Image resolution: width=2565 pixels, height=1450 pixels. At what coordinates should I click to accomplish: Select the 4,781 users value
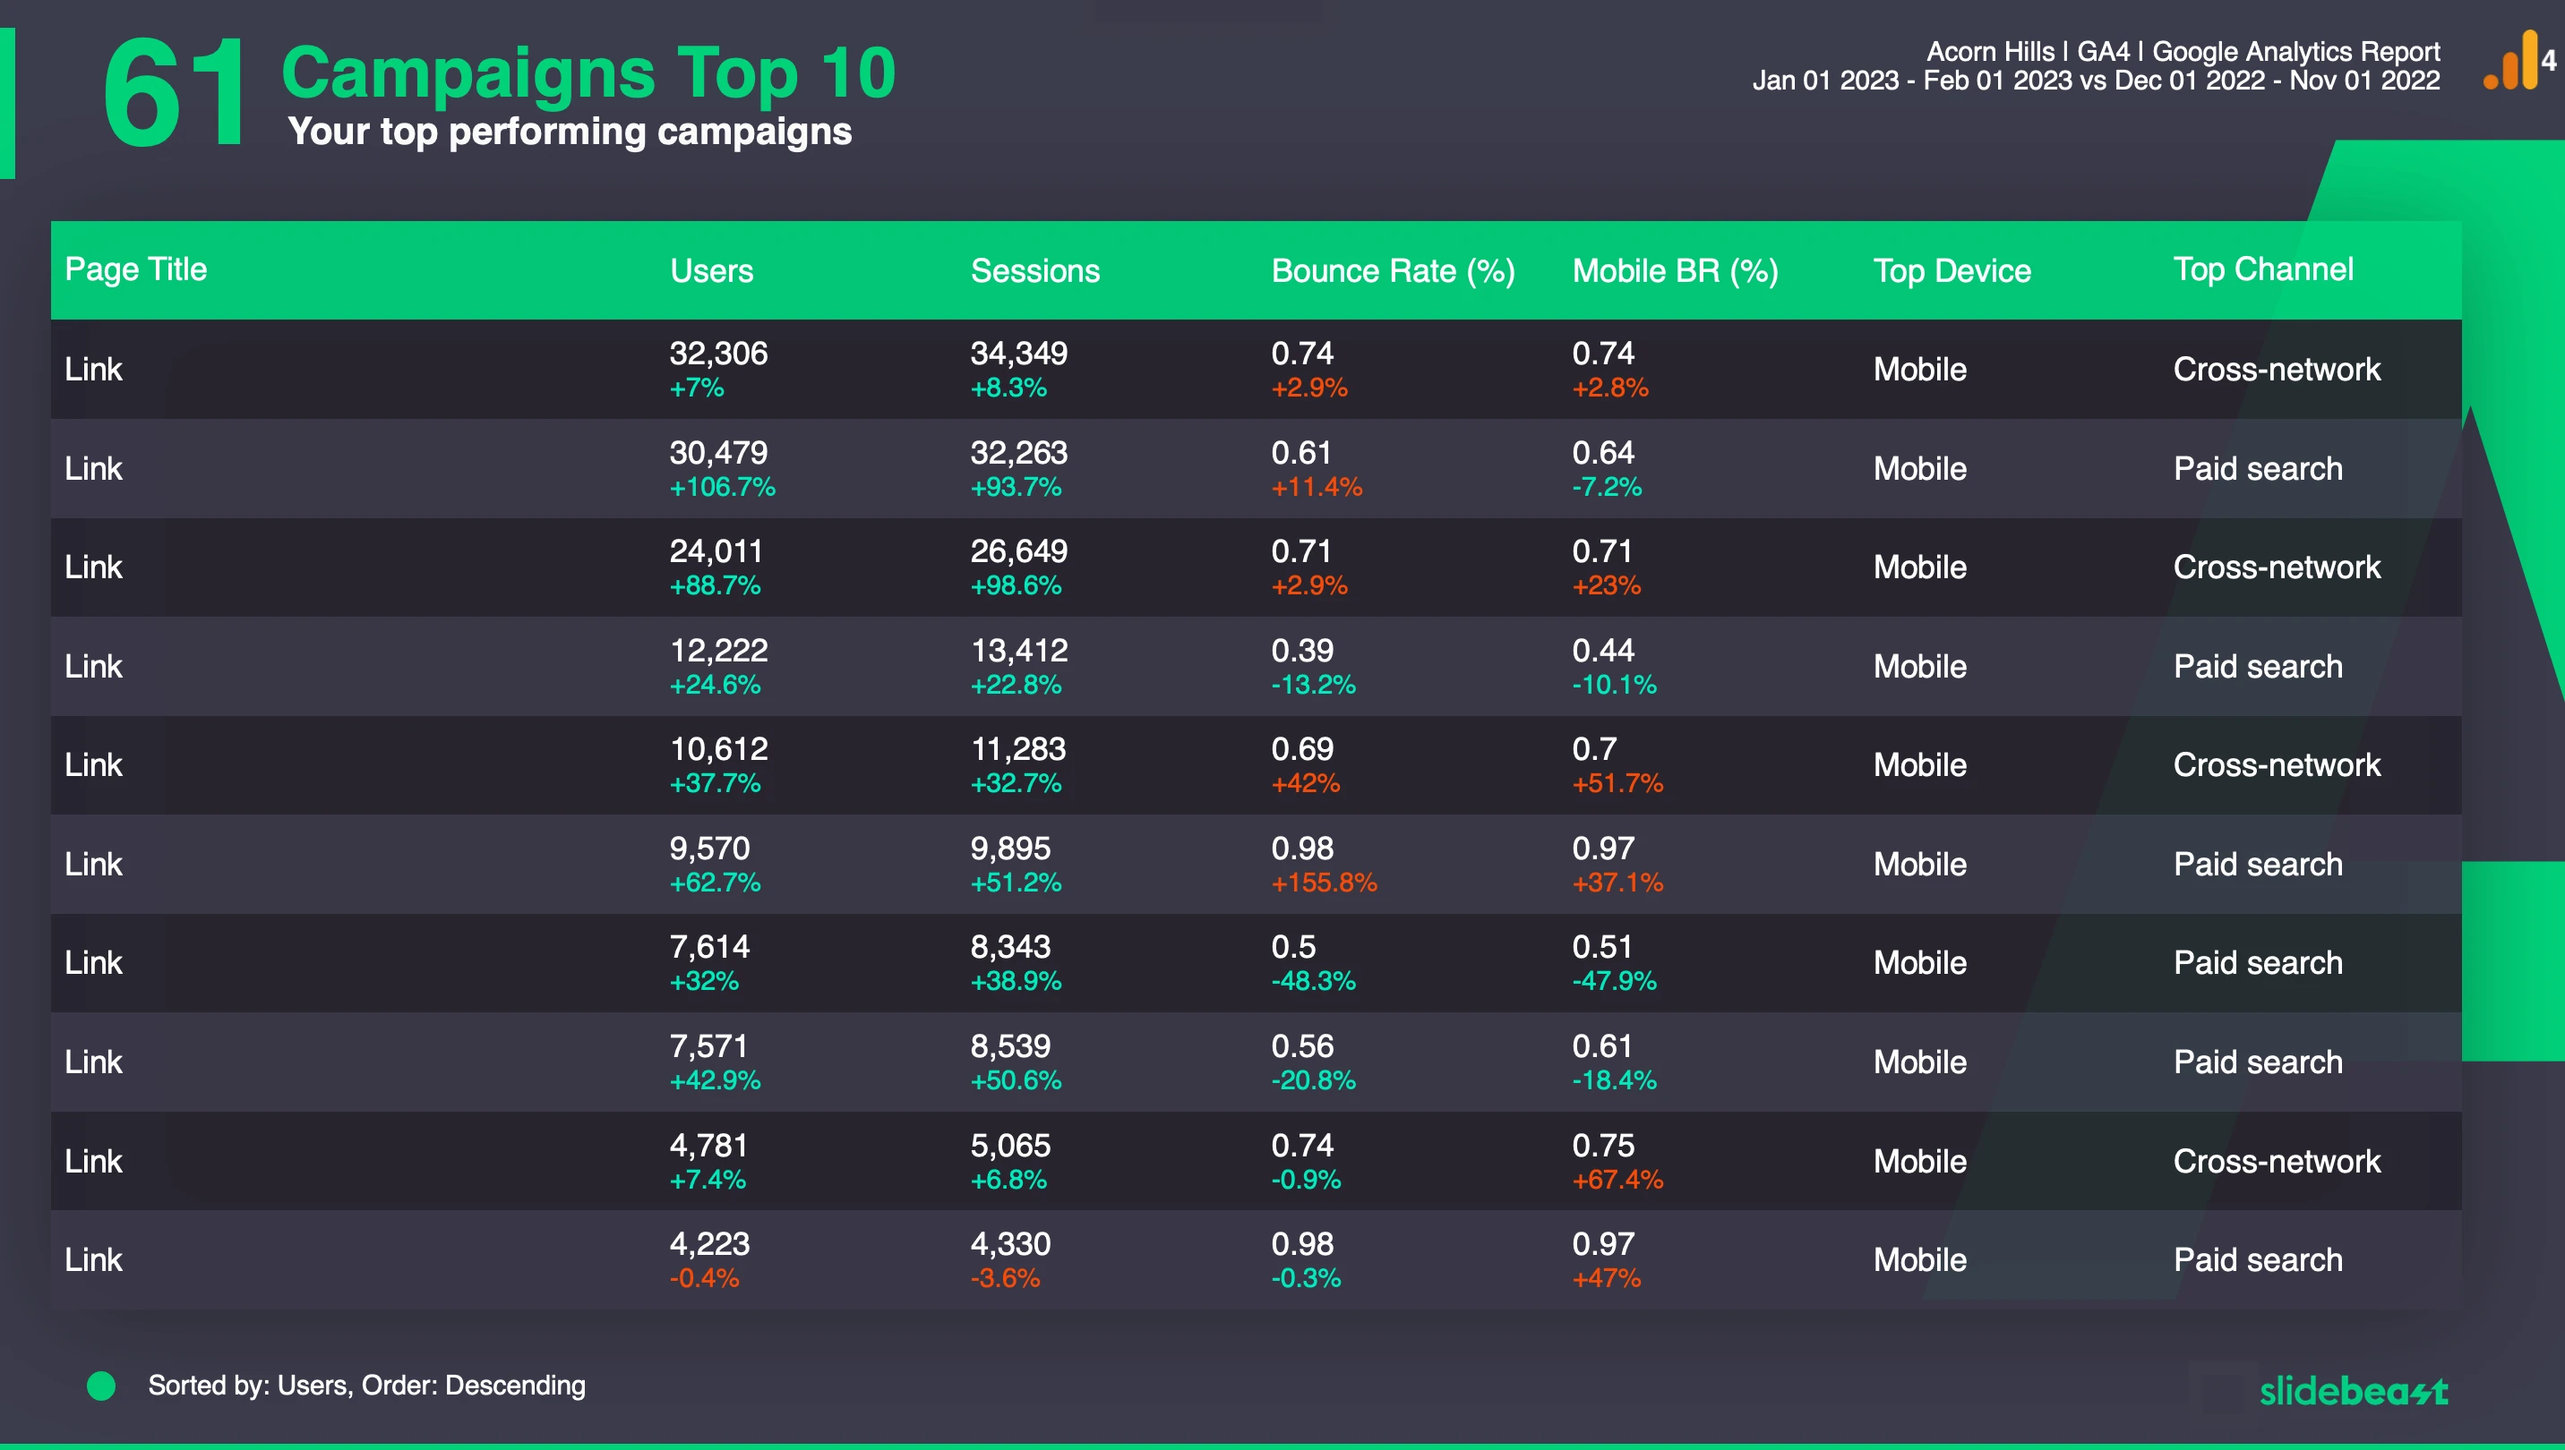(708, 1146)
